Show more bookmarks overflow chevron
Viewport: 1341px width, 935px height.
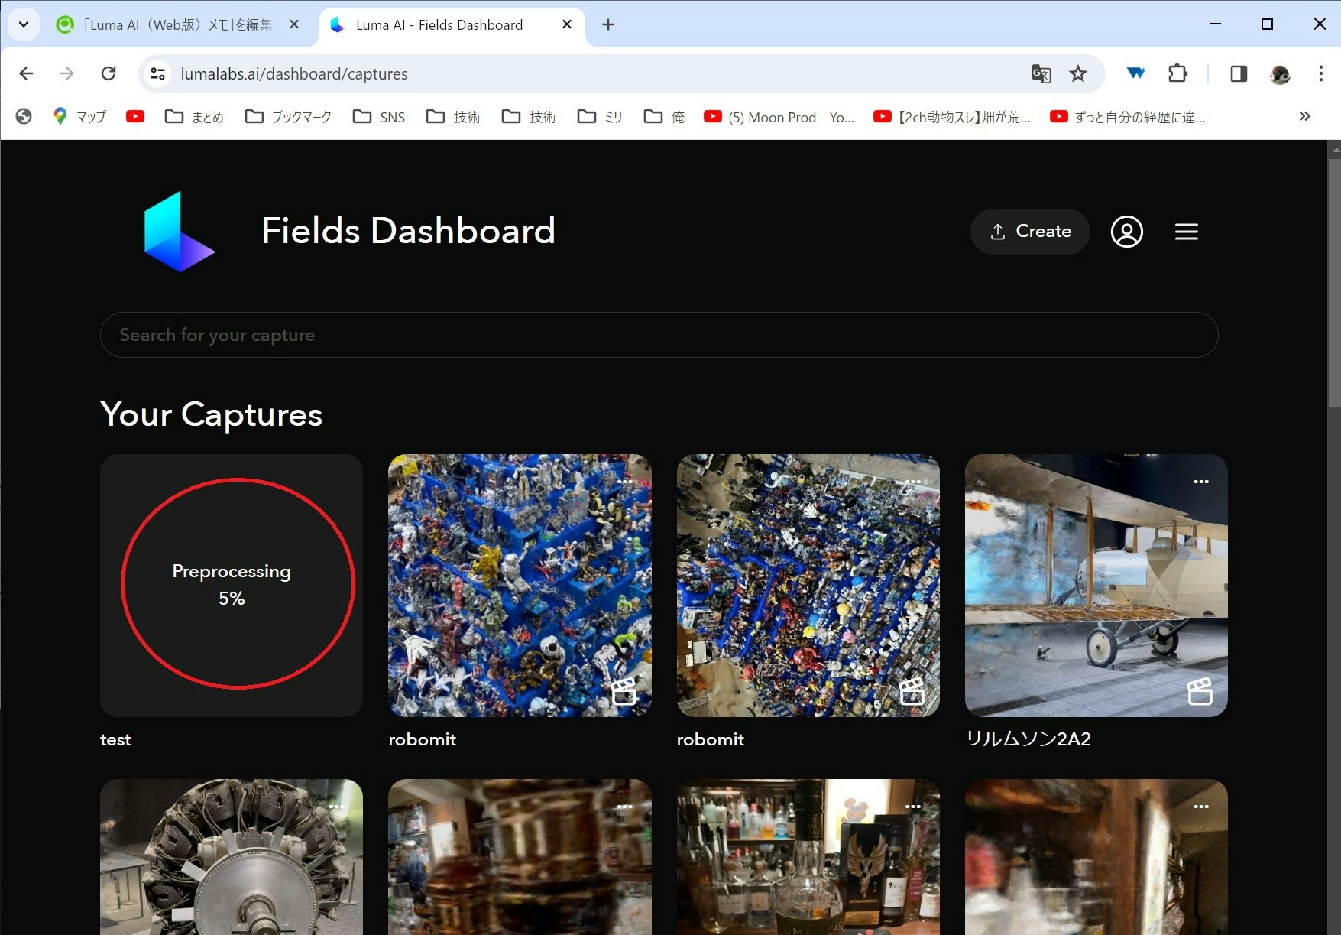1304,116
